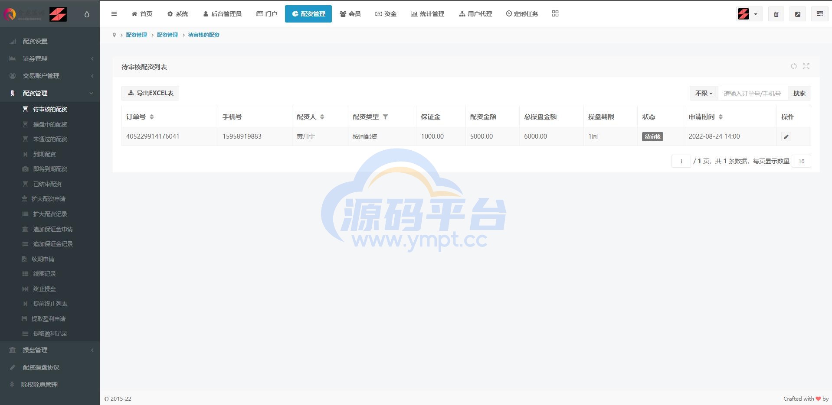This screenshot has width=832, height=405.
Task: Open 提取盈利记录 sidebar item
Action: [x=50, y=334]
